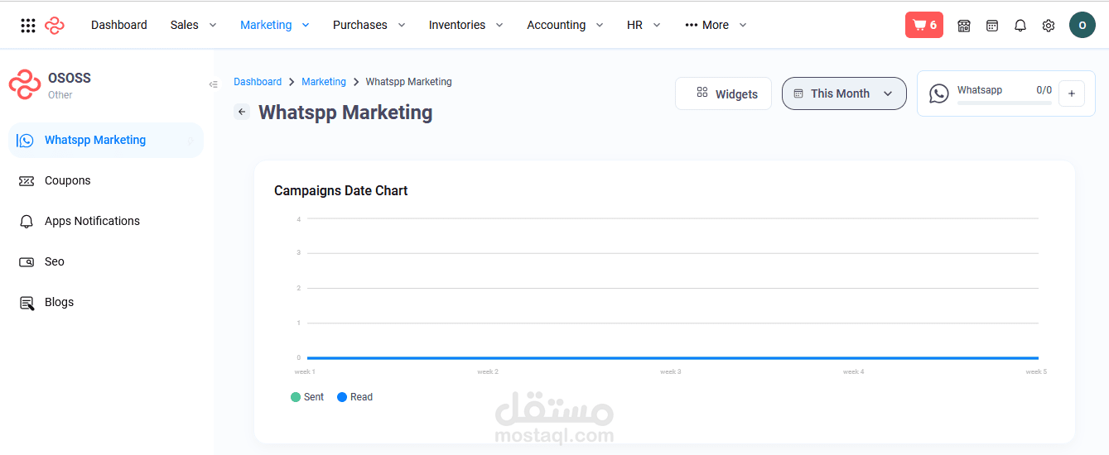Expand the Sales menu dropdown
This screenshot has width=1109, height=455.
tap(193, 25)
